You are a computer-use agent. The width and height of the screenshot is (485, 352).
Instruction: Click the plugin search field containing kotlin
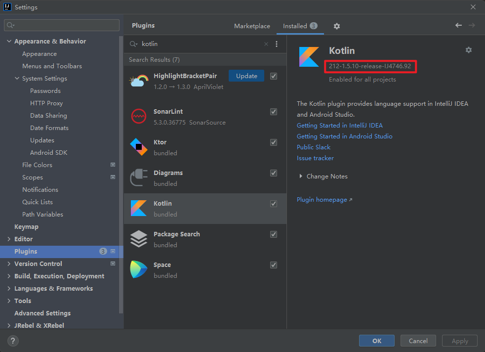pyautogui.click(x=201, y=44)
